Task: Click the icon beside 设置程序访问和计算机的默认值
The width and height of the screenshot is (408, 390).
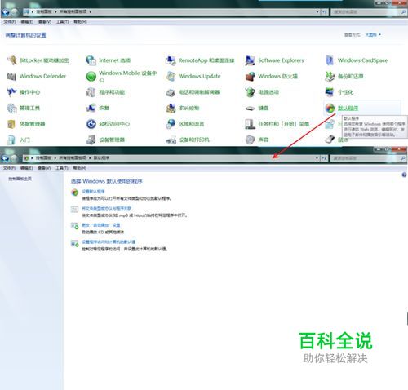Action: click(75, 243)
